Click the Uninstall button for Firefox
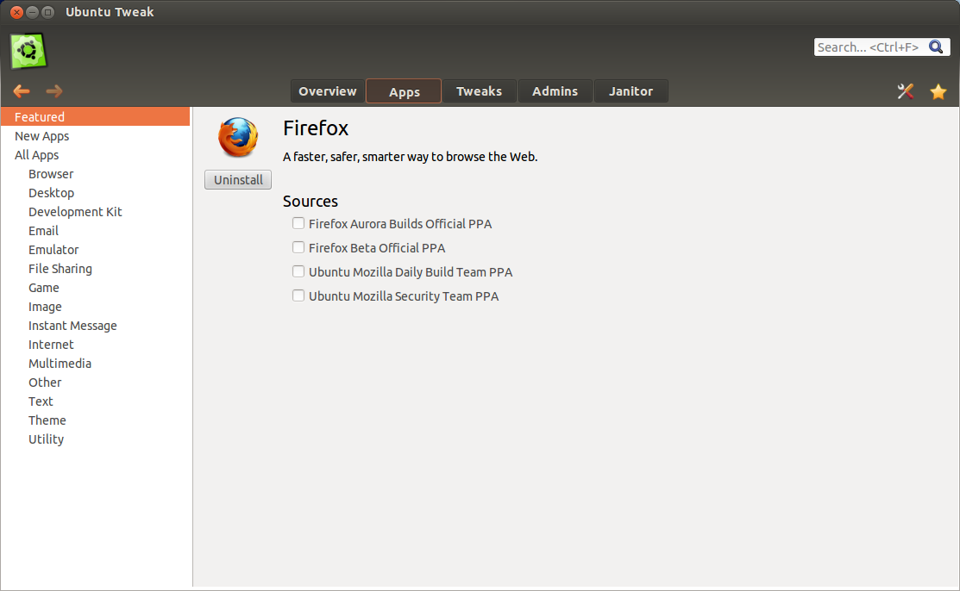 pos(238,180)
